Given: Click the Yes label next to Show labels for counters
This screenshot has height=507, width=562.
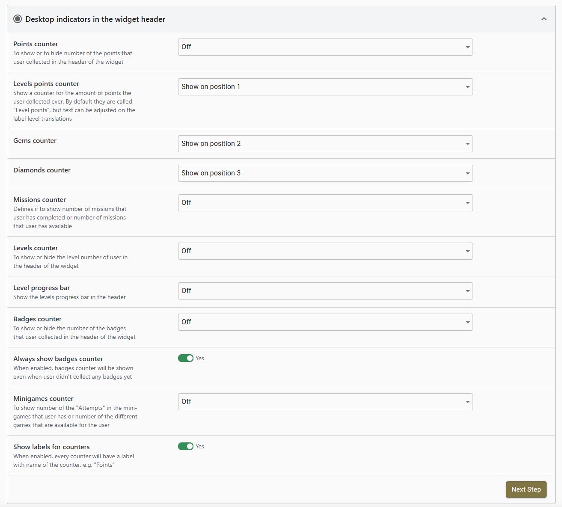Looking at the screenshot, I should point(200,447).
